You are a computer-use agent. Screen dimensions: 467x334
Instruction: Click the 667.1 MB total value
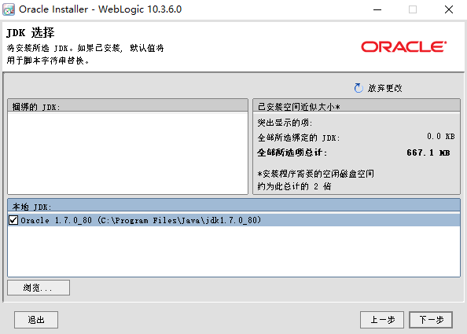[428, 152]
